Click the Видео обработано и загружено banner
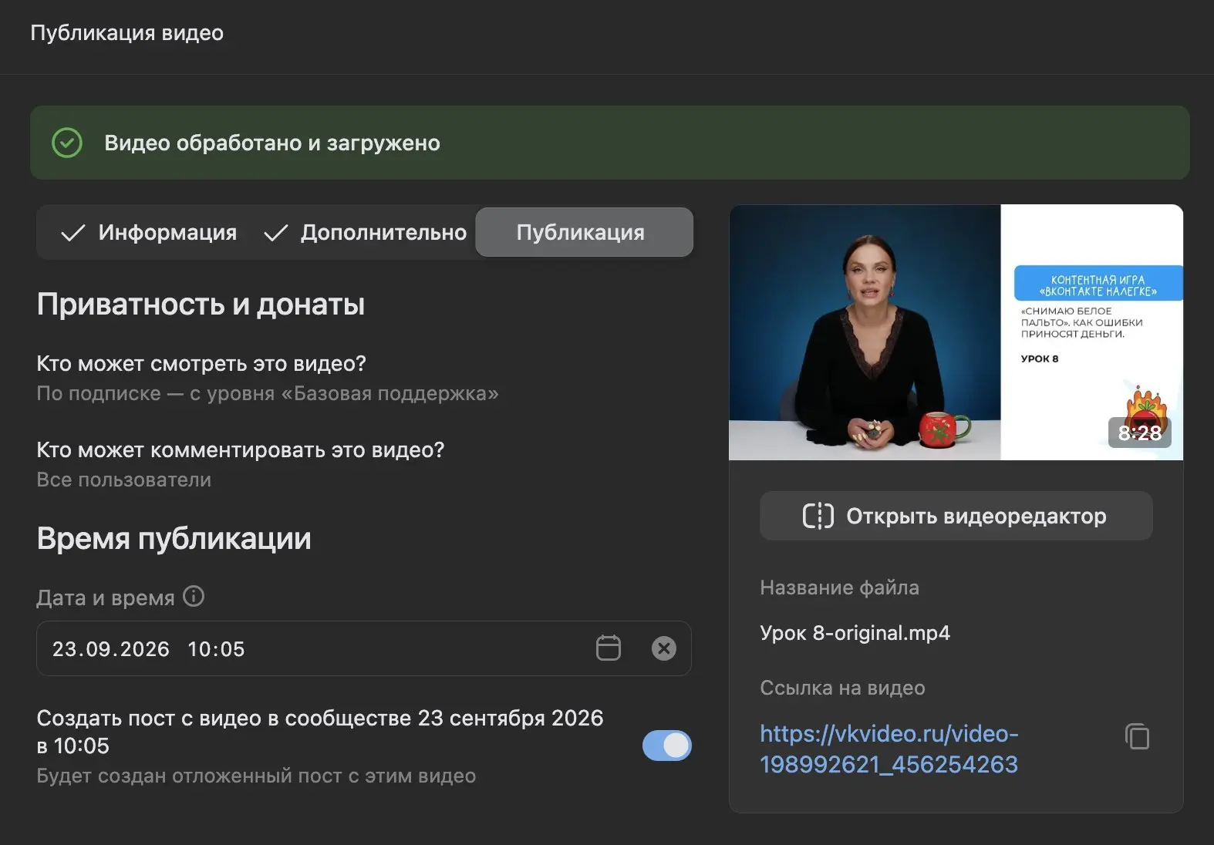The height and width of the screenshot is (845, 1214). point(609,143)
